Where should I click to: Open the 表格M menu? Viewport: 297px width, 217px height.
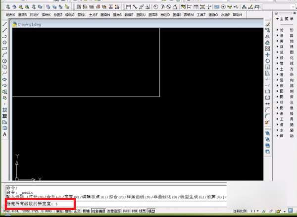(x=189, y=14)
